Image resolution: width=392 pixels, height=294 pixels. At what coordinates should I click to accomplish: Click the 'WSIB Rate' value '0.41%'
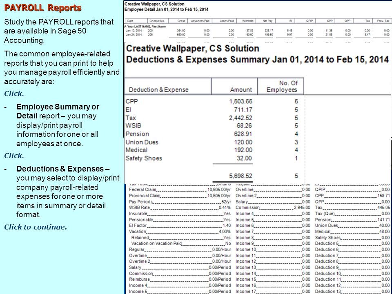[x=225, y=208]
